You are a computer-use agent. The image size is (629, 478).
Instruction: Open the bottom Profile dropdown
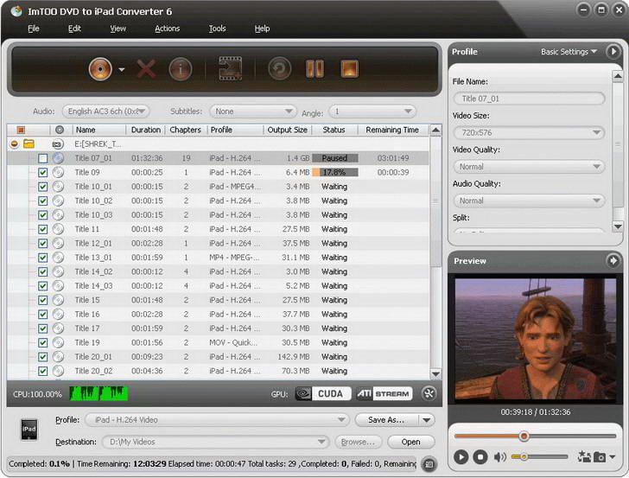coord(217,420)
